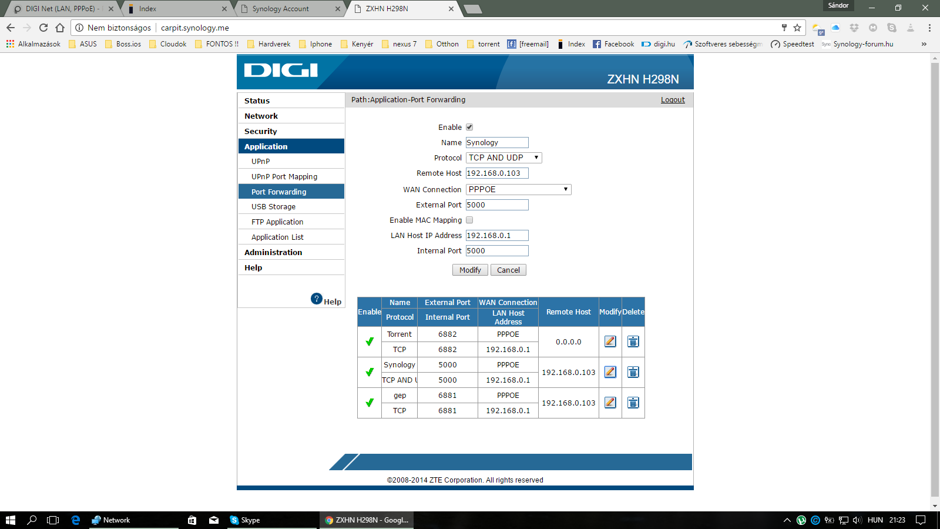Open Mail app from taskbar
Screen dimensions: 940x529
click(214, 520)
